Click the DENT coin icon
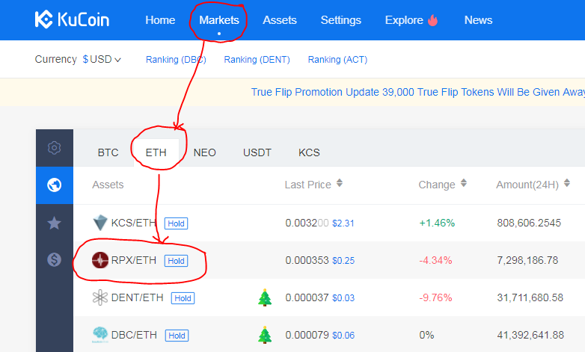This screenshot has height=352, width=585. (x=100, y=297)
